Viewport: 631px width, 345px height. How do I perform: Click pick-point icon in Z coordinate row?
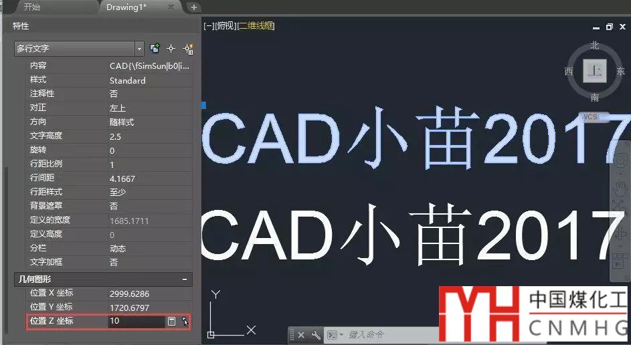(x=185, y=321)
